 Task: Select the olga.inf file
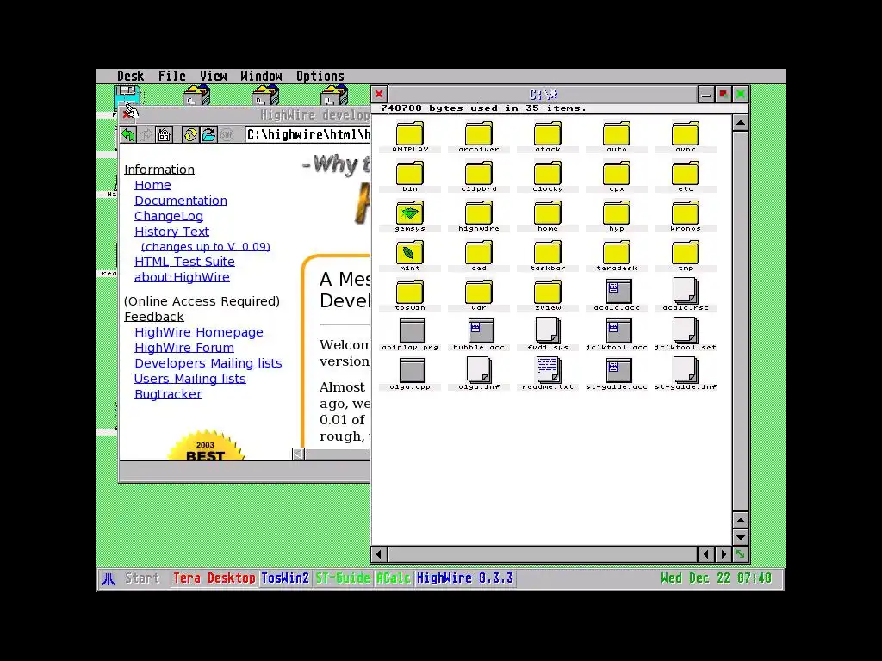[x=479, y=374]
